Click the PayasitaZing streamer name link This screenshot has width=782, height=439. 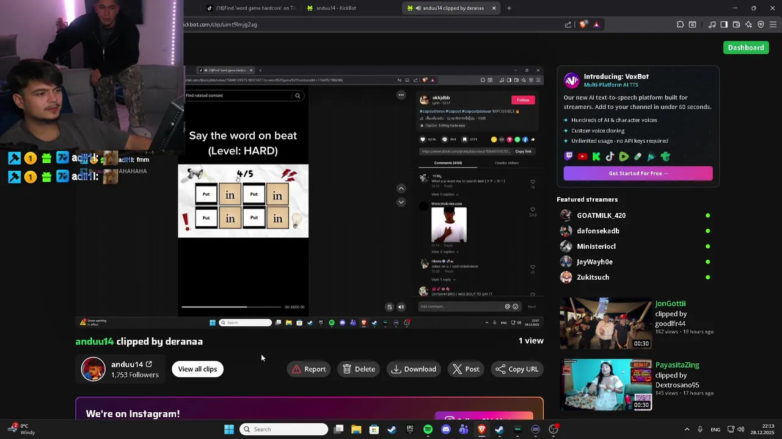click(x=677, y=365)
